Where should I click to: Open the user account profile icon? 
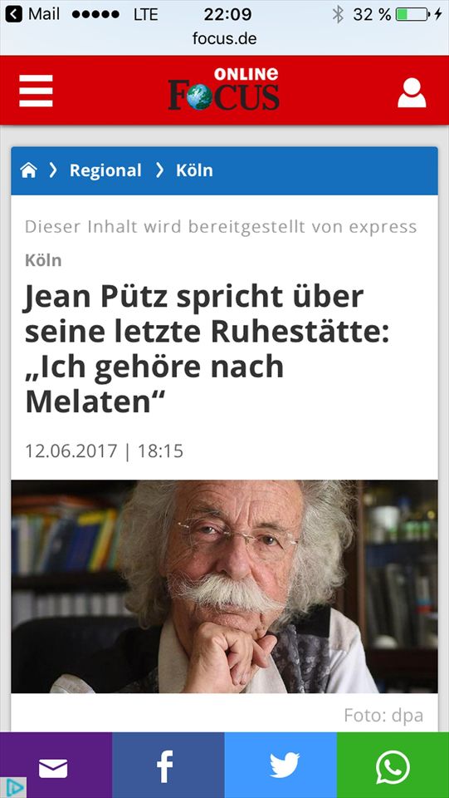[412, 92]
